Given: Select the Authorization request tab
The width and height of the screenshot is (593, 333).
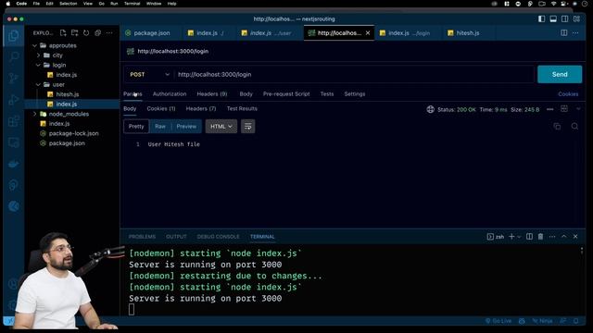Looking at the screenshot, I should (x=170, y=94).
